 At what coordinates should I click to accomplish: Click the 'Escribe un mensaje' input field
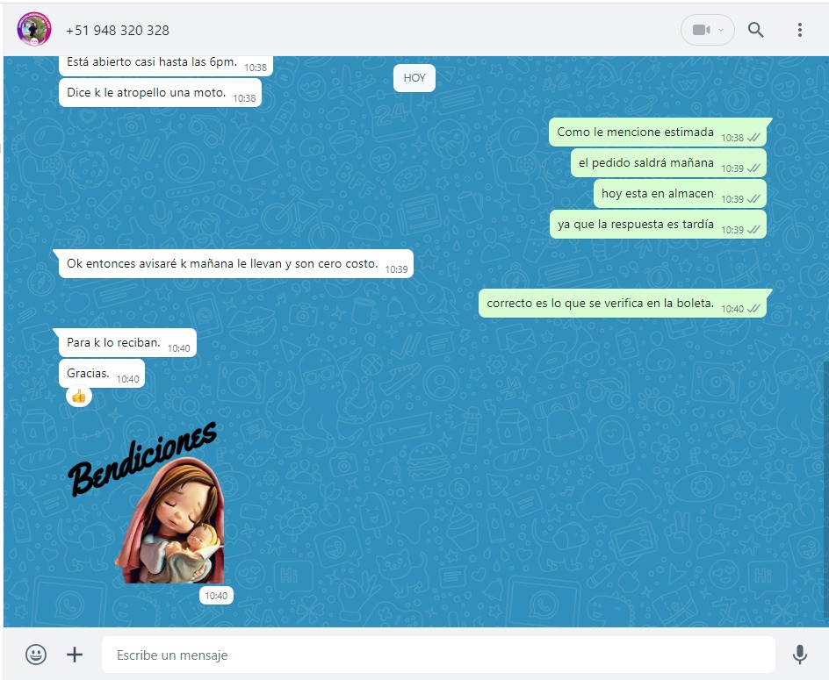pos(437,655)
